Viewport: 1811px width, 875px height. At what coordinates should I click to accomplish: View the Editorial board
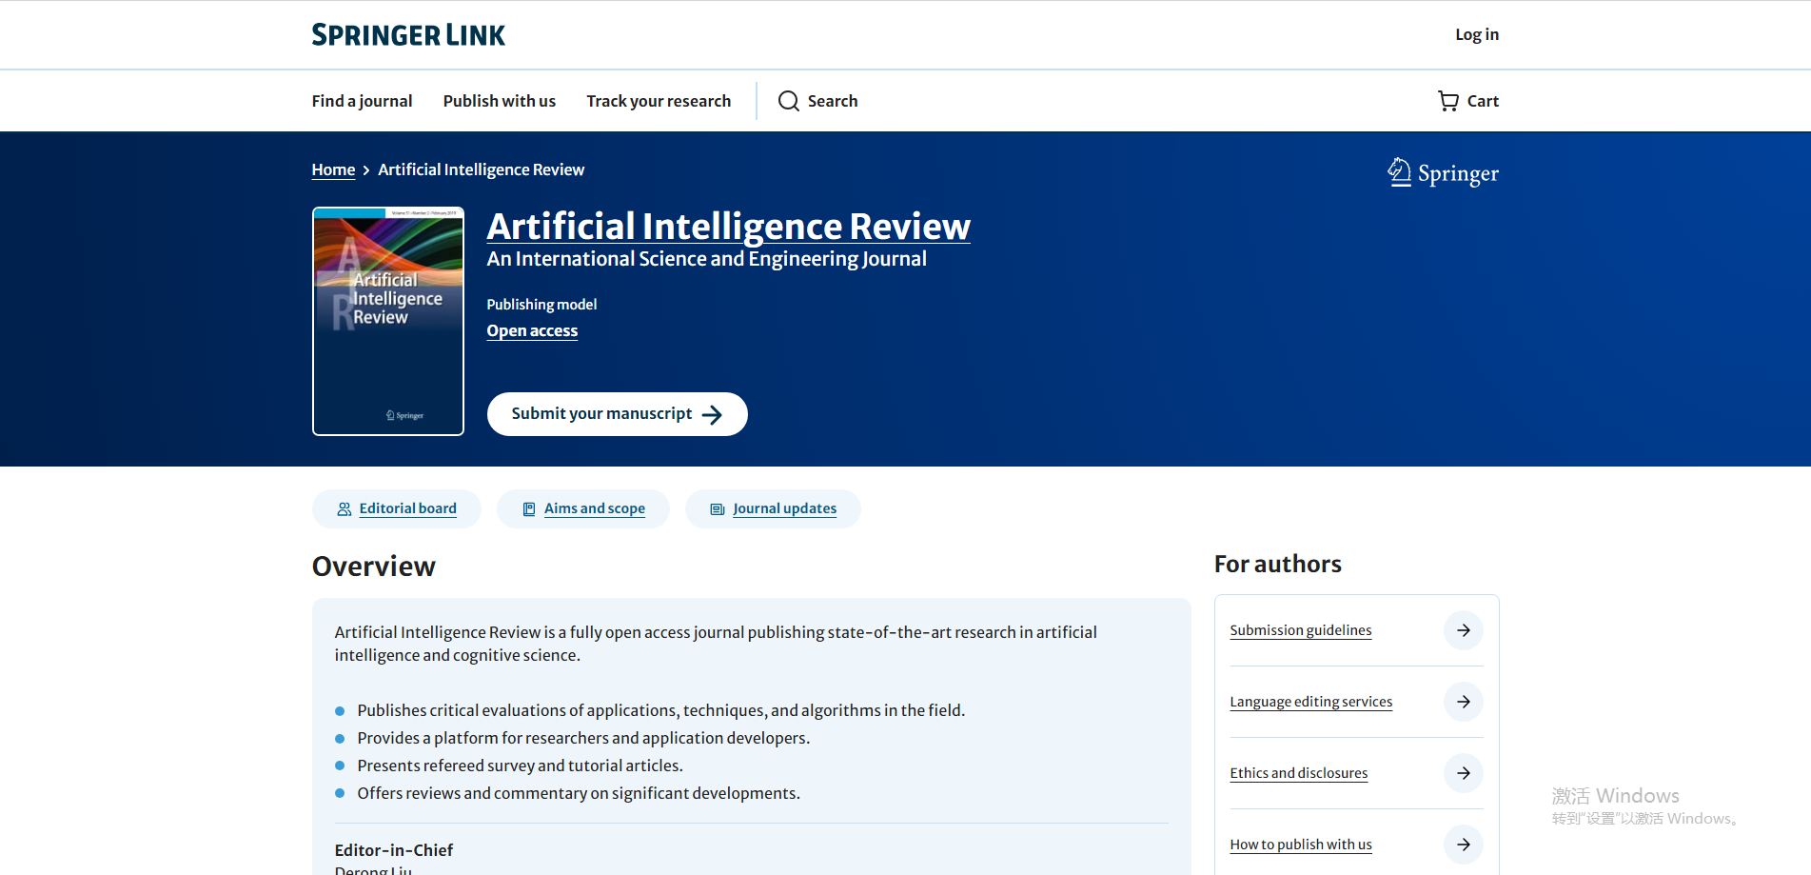tap(397, 509)
